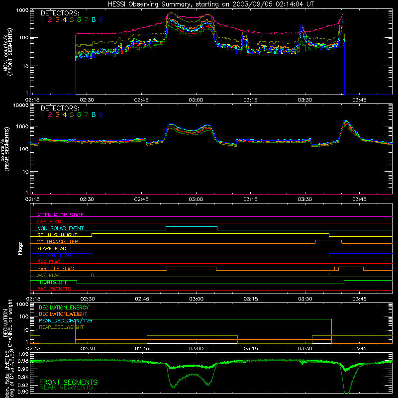Viewport: 398px width, 398px height.
Task: Click dark green detector 7 in the front segments legend
Action: (x=86, y=20)
